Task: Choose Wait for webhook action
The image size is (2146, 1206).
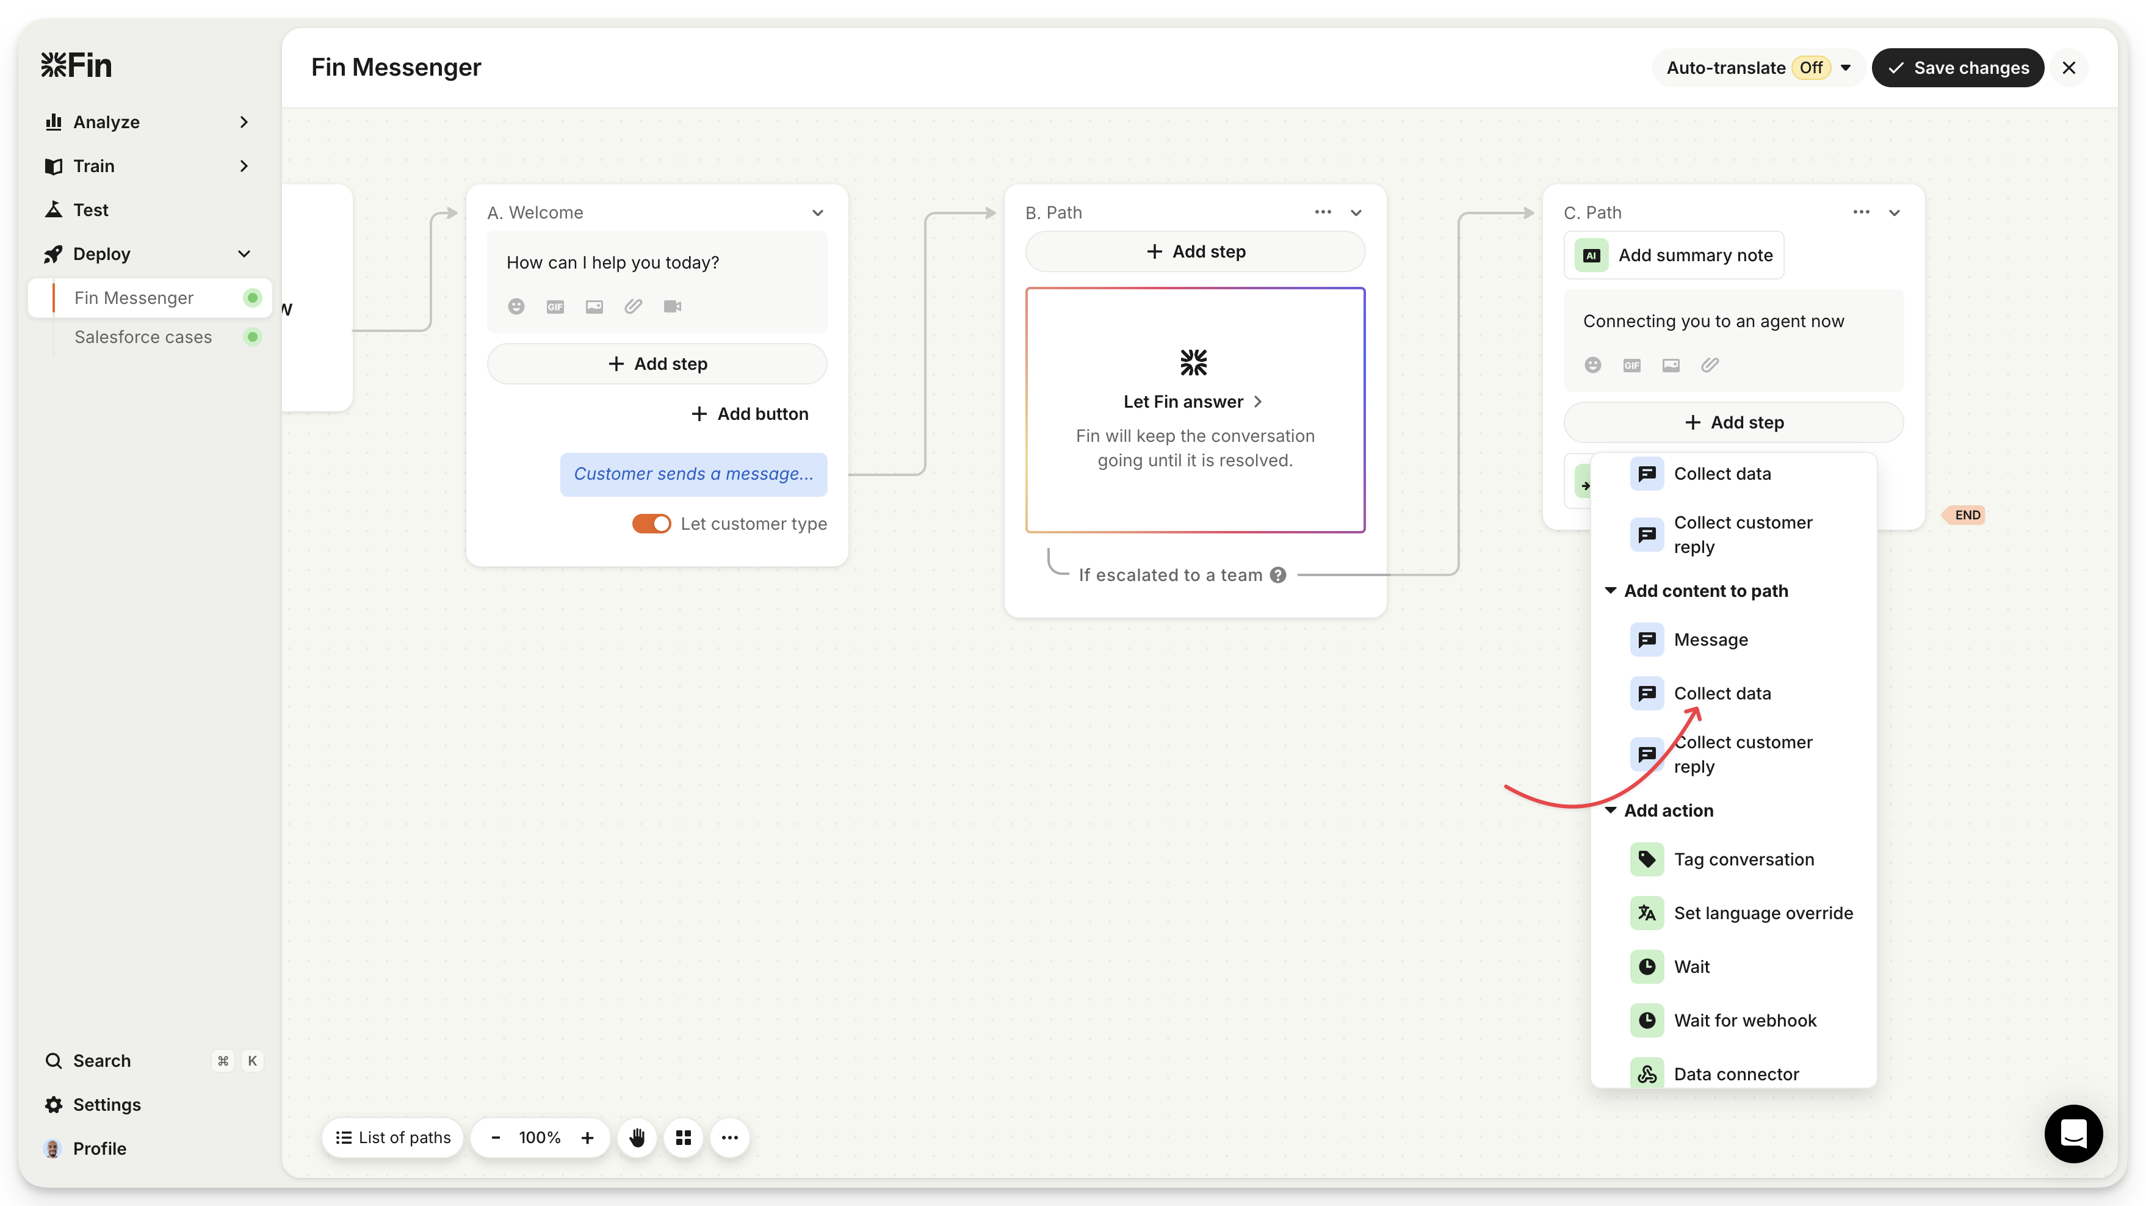Action: (1744, 1020)
